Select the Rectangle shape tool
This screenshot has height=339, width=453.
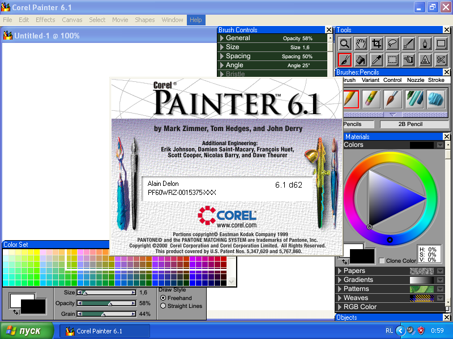(x=441, y=44)
